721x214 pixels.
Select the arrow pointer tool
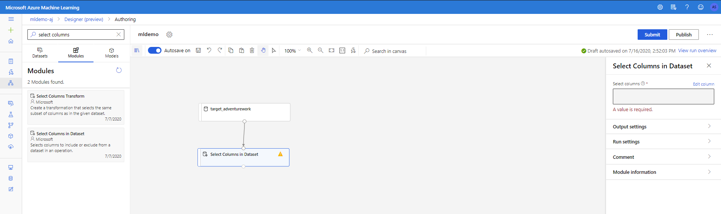point(274,50)
